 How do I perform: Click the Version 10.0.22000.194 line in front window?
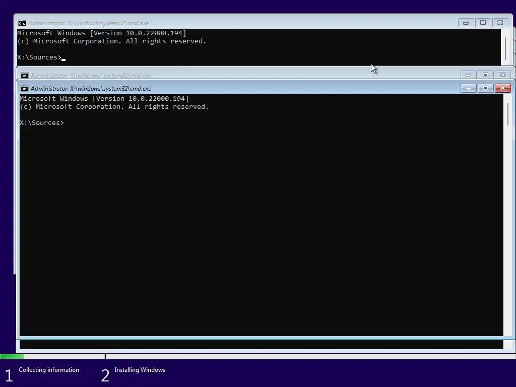(104, 99)
